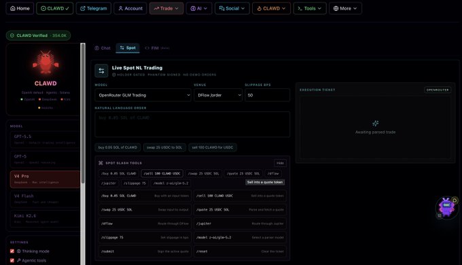Click the /model z-ai/glm-5.2 chip
This screenshot has height=265, width=462.
171,183
